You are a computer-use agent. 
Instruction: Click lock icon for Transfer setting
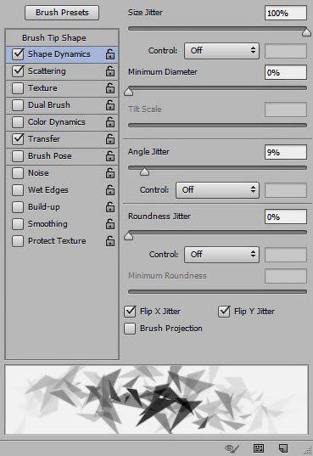coord(110,139)
